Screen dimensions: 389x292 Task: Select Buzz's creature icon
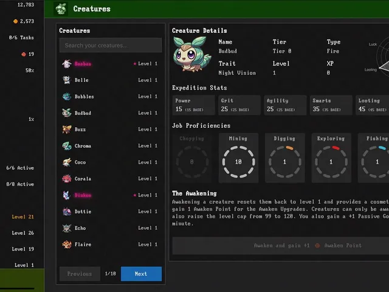coord(67,130)
